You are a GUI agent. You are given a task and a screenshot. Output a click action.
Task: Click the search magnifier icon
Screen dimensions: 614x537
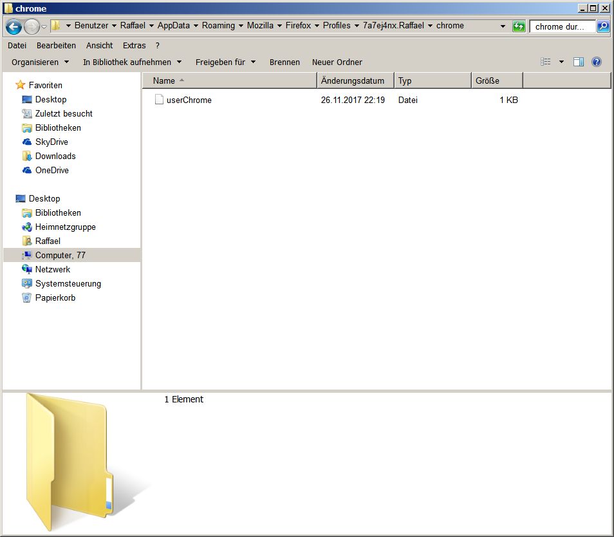[x=603, y=26]
